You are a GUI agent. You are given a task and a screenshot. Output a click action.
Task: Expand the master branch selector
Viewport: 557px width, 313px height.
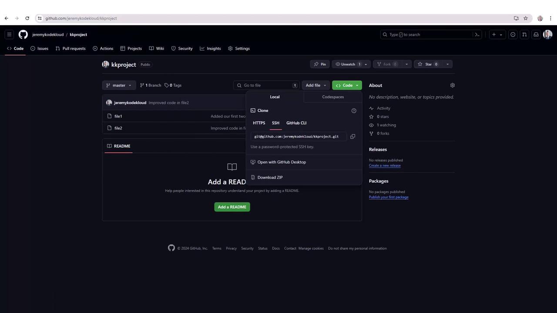click(x=119, y=86)
